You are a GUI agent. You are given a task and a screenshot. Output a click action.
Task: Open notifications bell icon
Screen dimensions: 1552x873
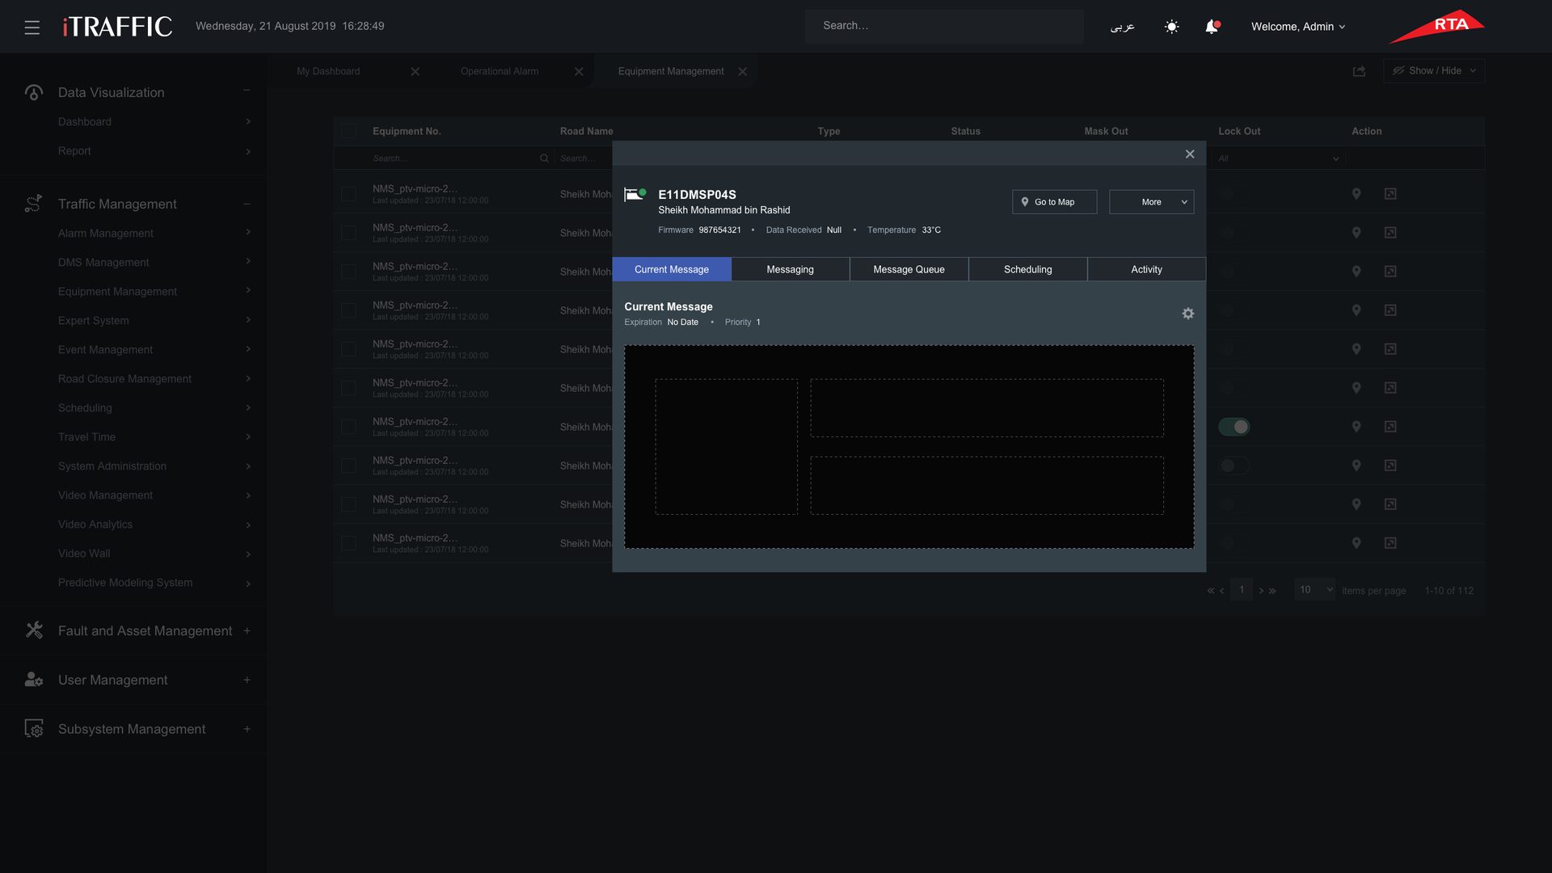click(1212, 27)
